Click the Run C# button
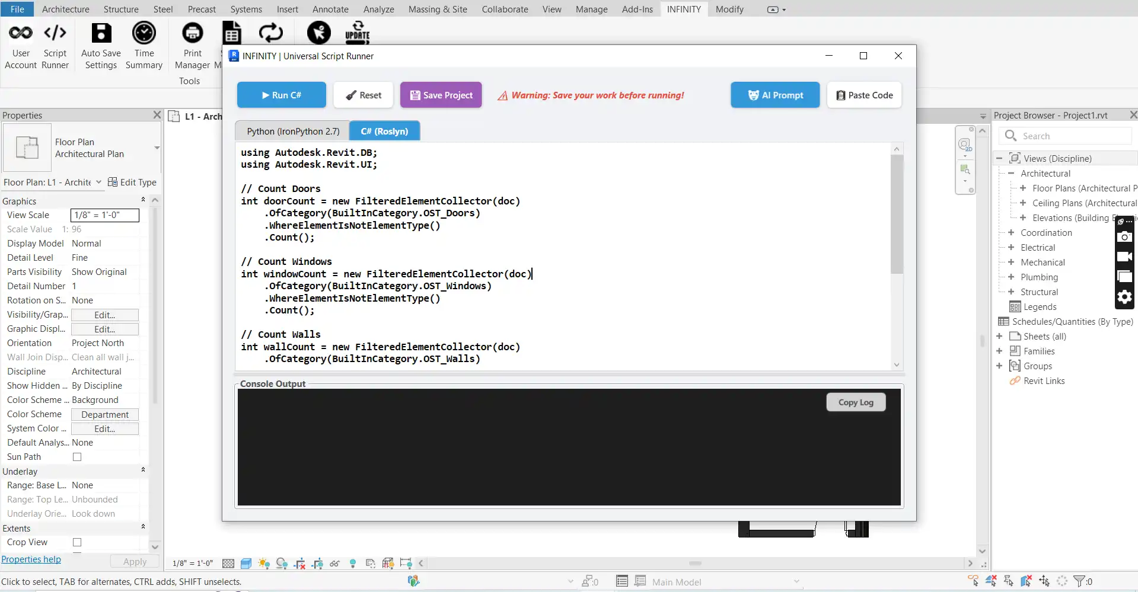The image size is (1138, 592). click(281, 95)
